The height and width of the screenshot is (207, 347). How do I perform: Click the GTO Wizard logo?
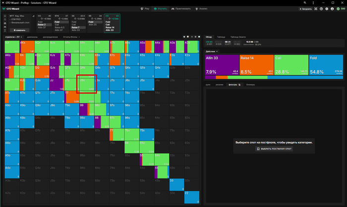10,9
